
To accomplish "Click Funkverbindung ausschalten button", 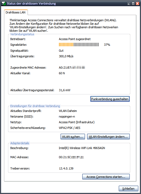I will pos(110,99).
